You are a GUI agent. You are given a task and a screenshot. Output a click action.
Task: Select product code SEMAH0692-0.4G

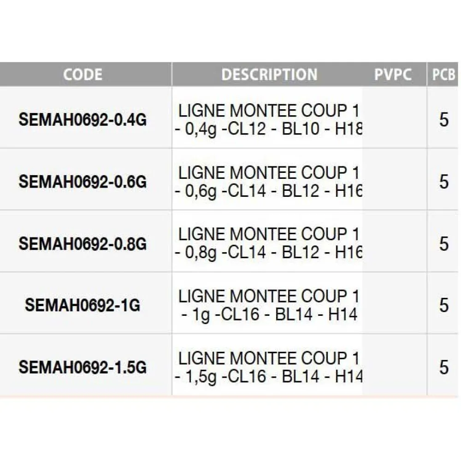pos(83,120)
